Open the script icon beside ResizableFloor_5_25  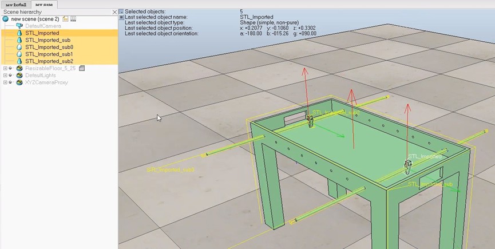tap(82, 68)
